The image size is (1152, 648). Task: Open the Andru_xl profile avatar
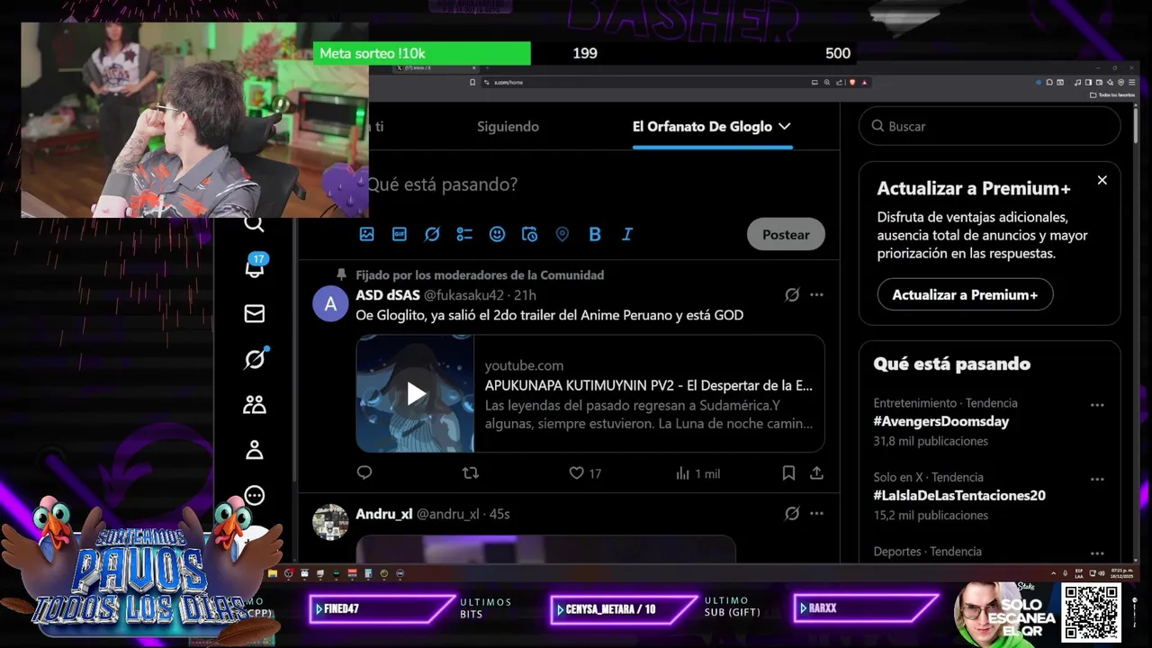pyautogui.click(x=330, y=522)
